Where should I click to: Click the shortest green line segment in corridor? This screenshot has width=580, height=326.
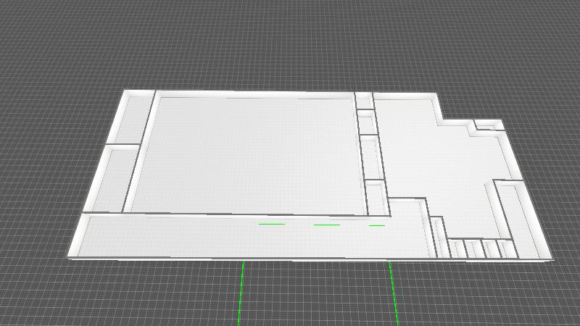tap(376, 225)
